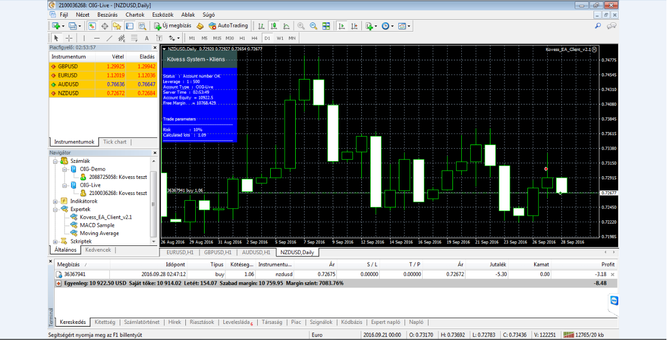Click the zoom in magnifier icon
The height and width of the screenshot is (340, 668).
click(x=301, y=25)
